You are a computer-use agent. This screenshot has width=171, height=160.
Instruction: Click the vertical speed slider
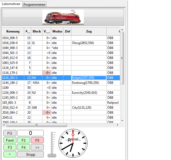click(x=53, y=144)
